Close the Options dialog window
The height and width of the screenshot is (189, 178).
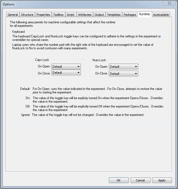[x=169, y=3]
